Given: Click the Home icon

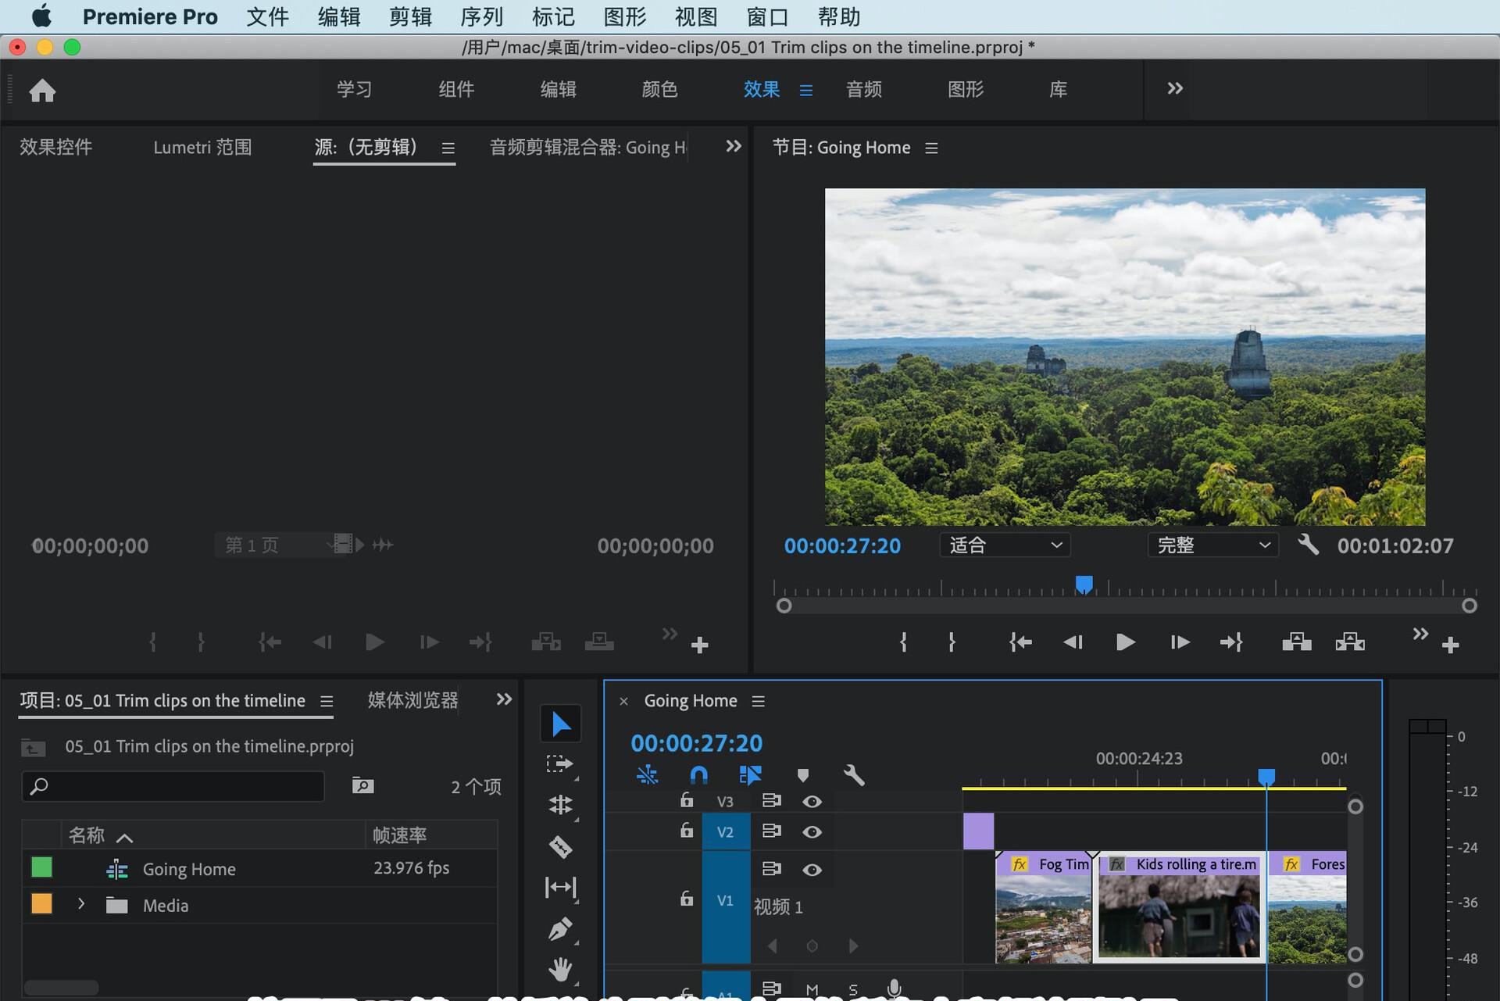Looking at the screenshot, I should [42, 91].
